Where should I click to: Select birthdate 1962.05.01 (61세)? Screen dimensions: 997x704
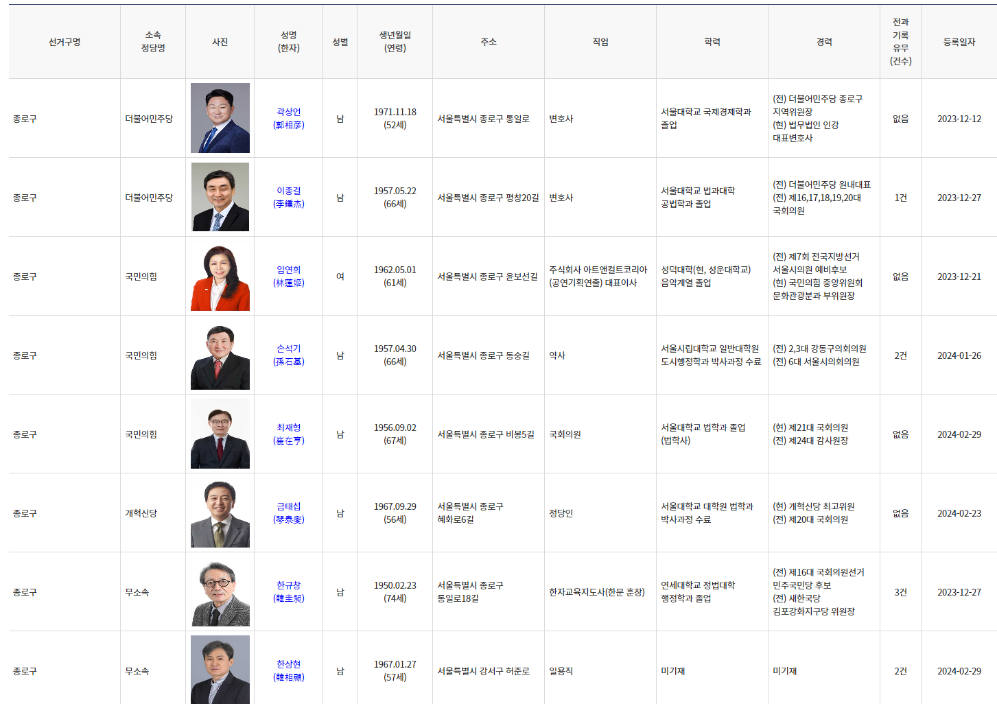click(x=395, y=276)
